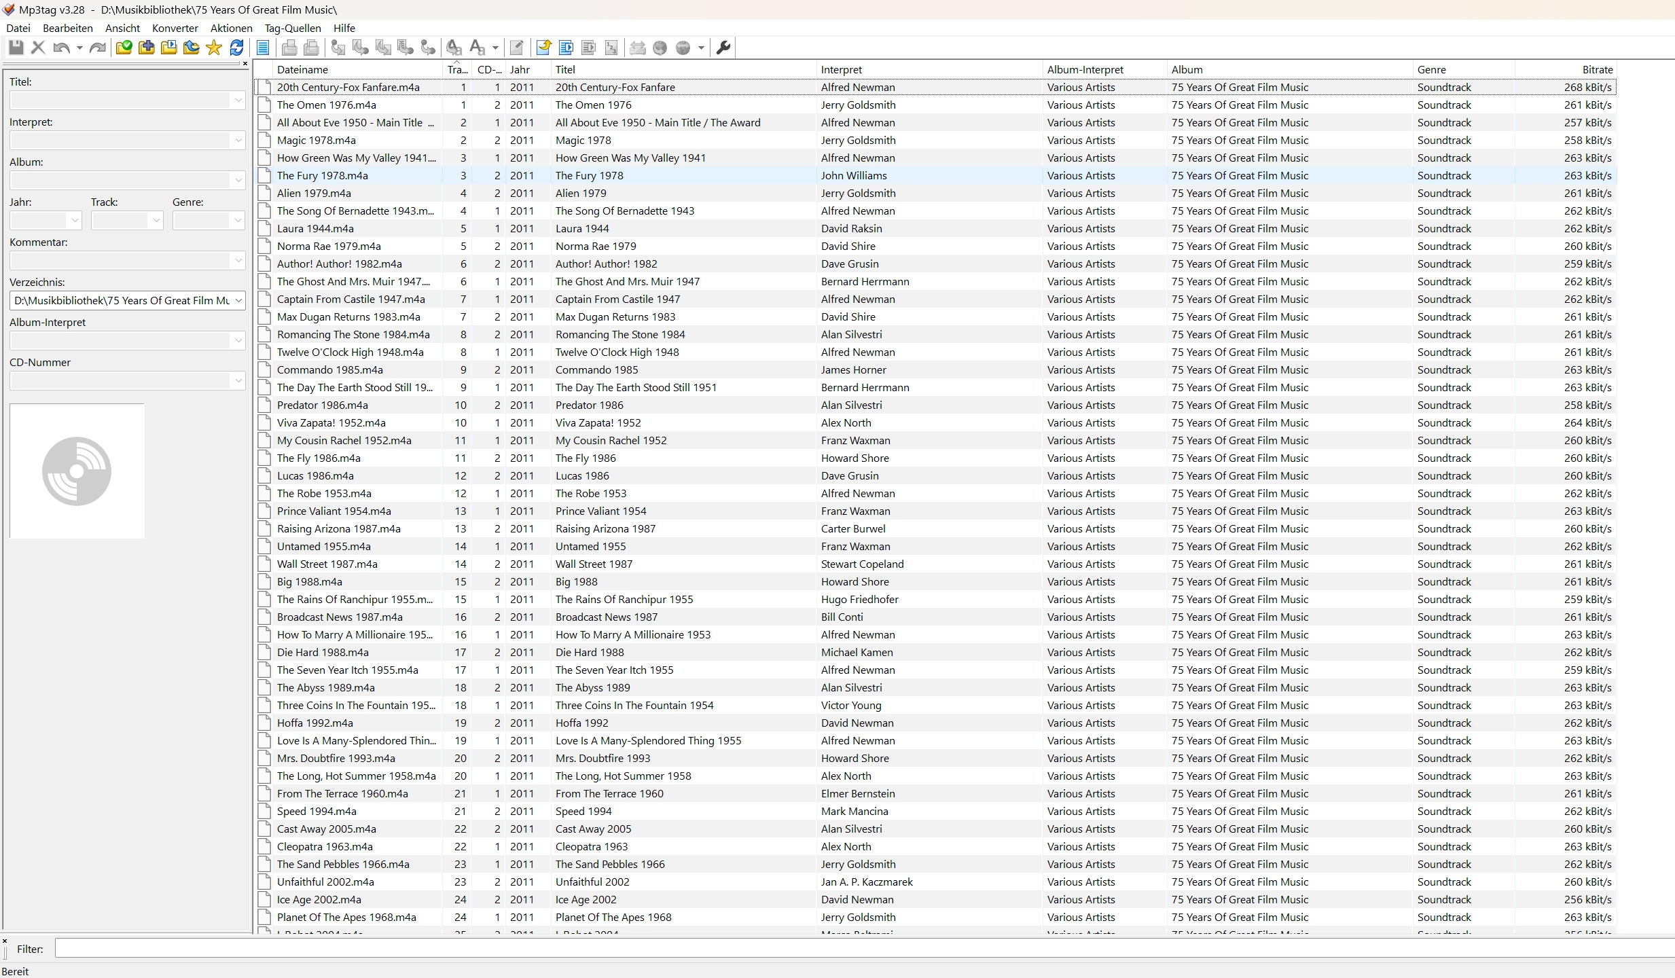Open the Titel field dropdown
1675x978 pixels.
[x=238, y=101]
